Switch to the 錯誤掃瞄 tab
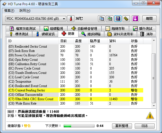162x133 pixels. click(x=91, y=34)
